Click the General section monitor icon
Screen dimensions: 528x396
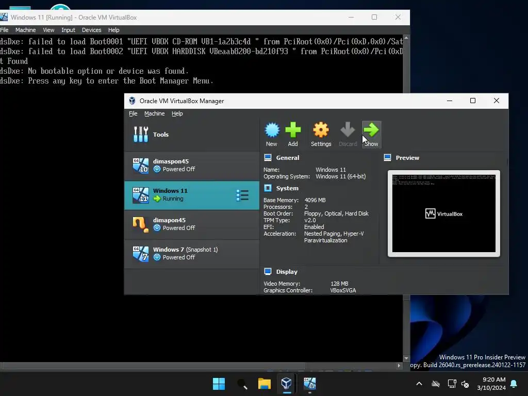click(268, 158)
